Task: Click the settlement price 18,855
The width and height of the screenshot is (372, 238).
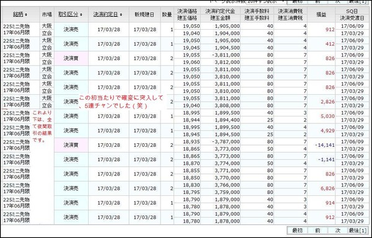Action: coord(192,170)
